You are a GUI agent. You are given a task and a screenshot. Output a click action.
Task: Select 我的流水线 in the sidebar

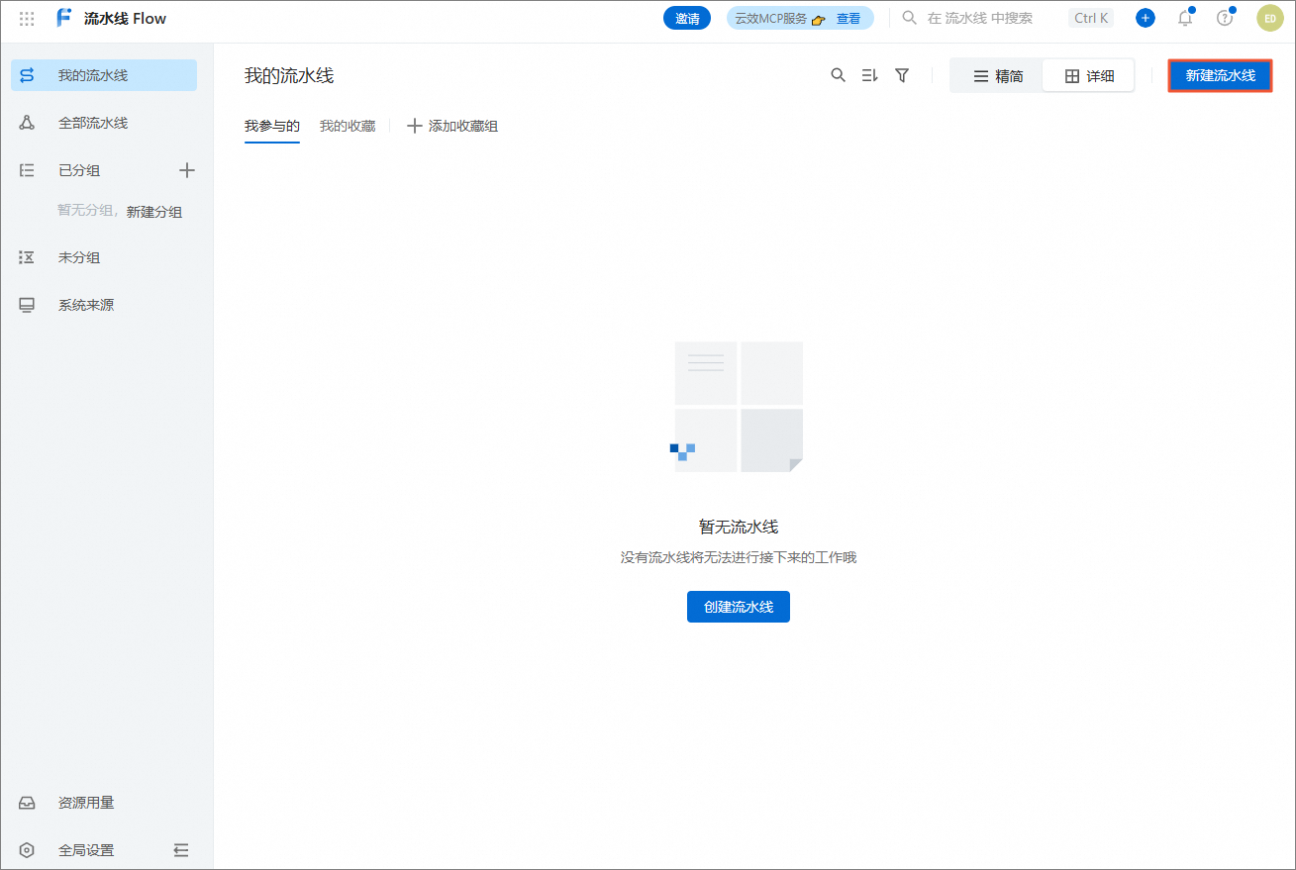pyautogui.click(x=104, y=75)
